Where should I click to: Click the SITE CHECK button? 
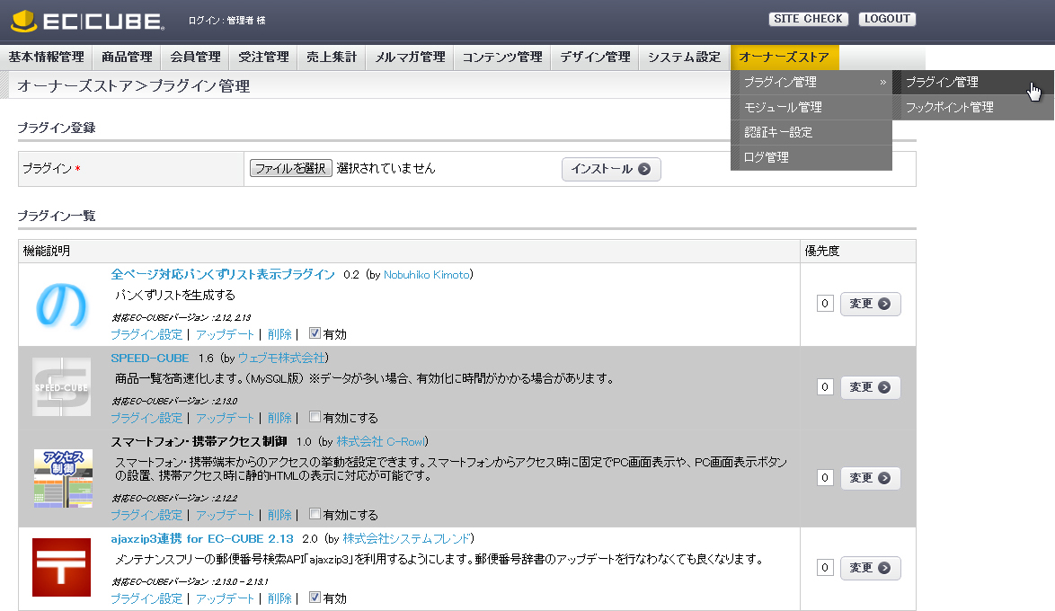(808, 19)
